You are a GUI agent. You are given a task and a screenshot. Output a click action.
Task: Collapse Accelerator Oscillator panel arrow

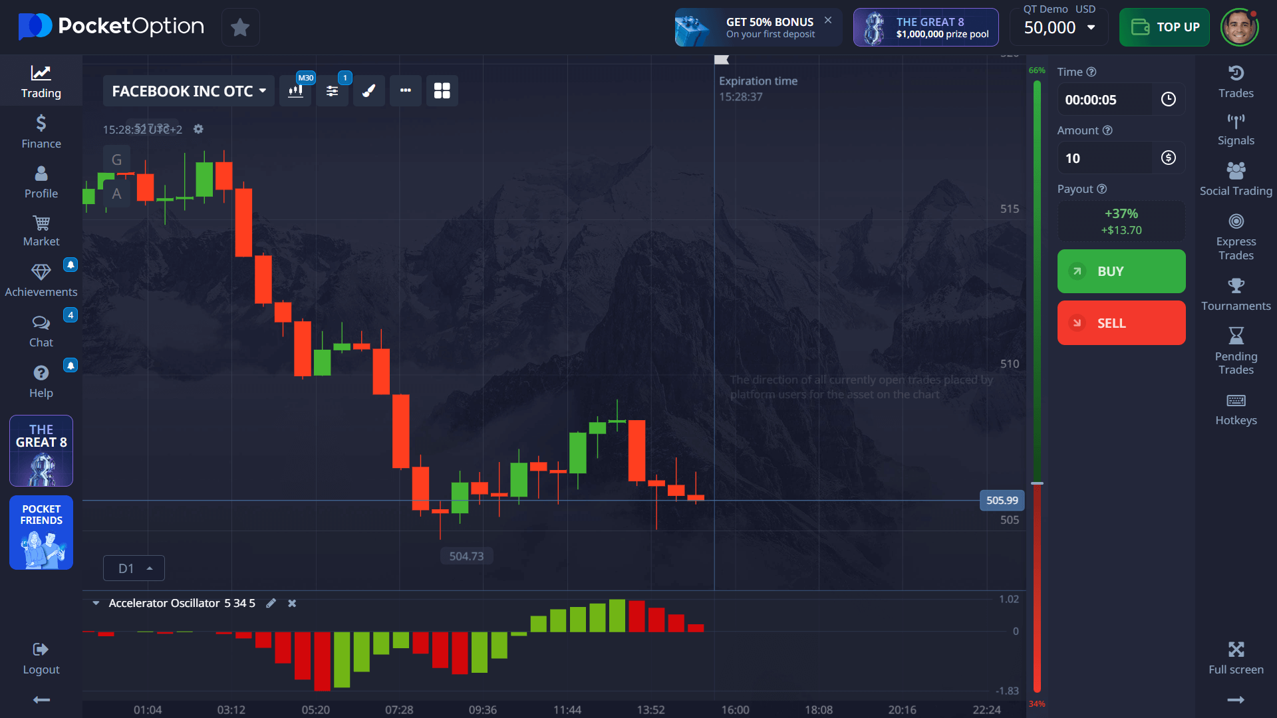pos(96,603)
